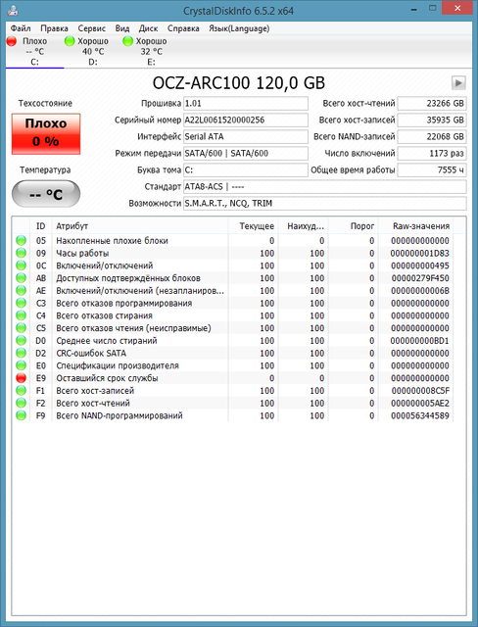Click green status icon for attribute F2
Viewport: 478px width, 627px height.
pos(21,403)
